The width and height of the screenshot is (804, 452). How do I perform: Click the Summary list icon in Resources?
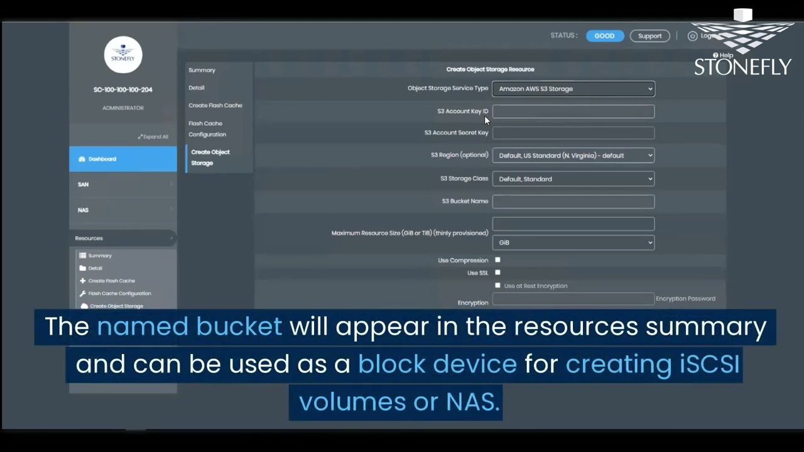click(83, 256)
